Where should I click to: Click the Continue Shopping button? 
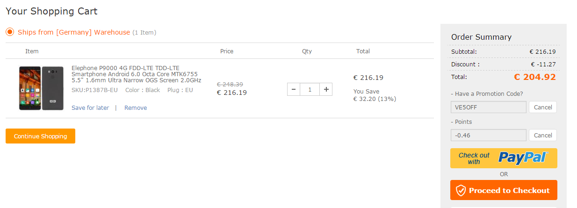pos(40,136)
